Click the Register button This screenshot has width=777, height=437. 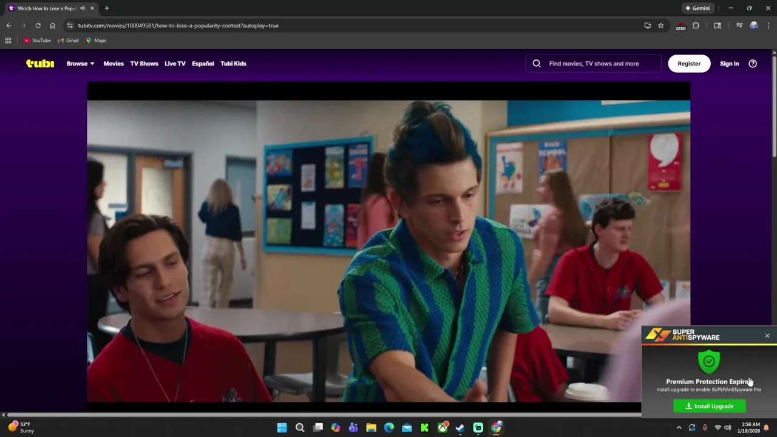coord(689,63)
